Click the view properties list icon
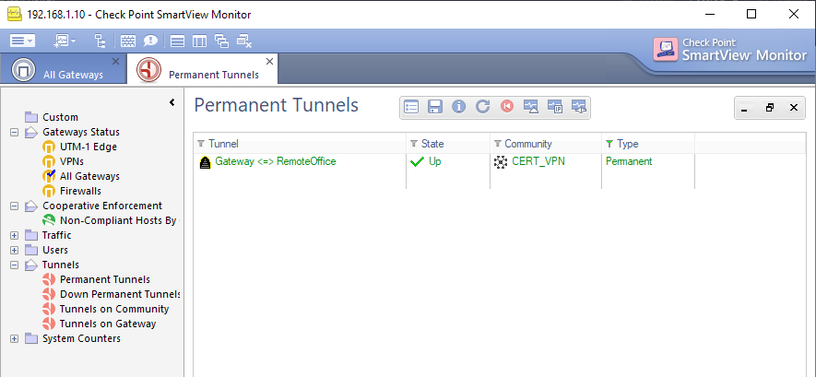This screenshot has width=816, height=377. point(411,107)
